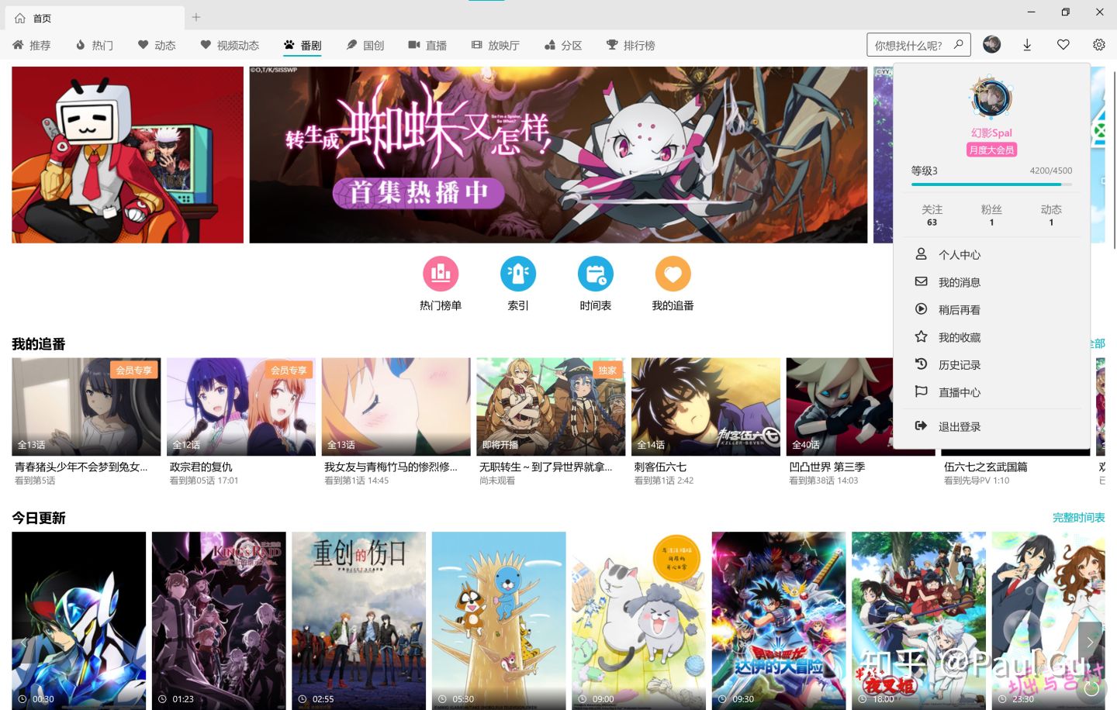Open 我女友与青梅竹马 anime thumbnail
The image size is (1117, 710).
(x=396, y=407)
